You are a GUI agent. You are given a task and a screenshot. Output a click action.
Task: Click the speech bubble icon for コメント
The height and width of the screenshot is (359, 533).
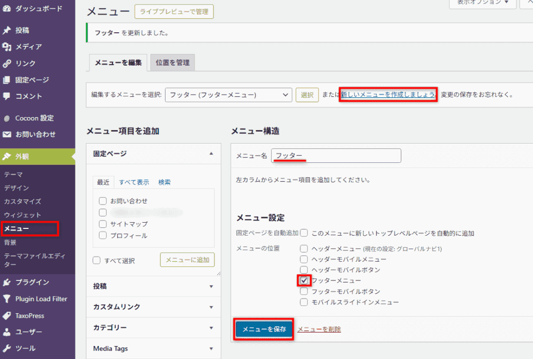pyautogui.click(x=7, y=96)
